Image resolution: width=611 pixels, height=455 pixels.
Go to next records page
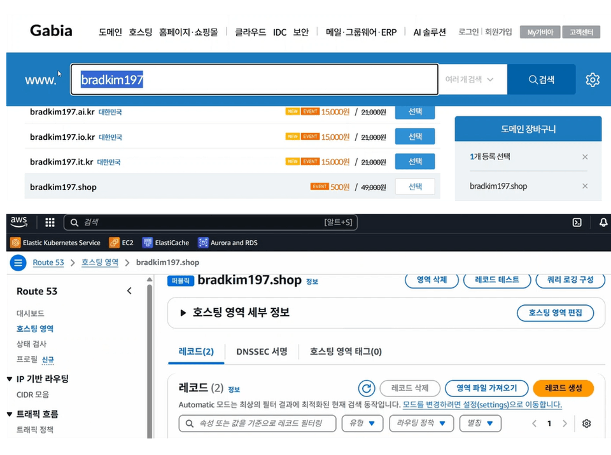coord(565,423)
